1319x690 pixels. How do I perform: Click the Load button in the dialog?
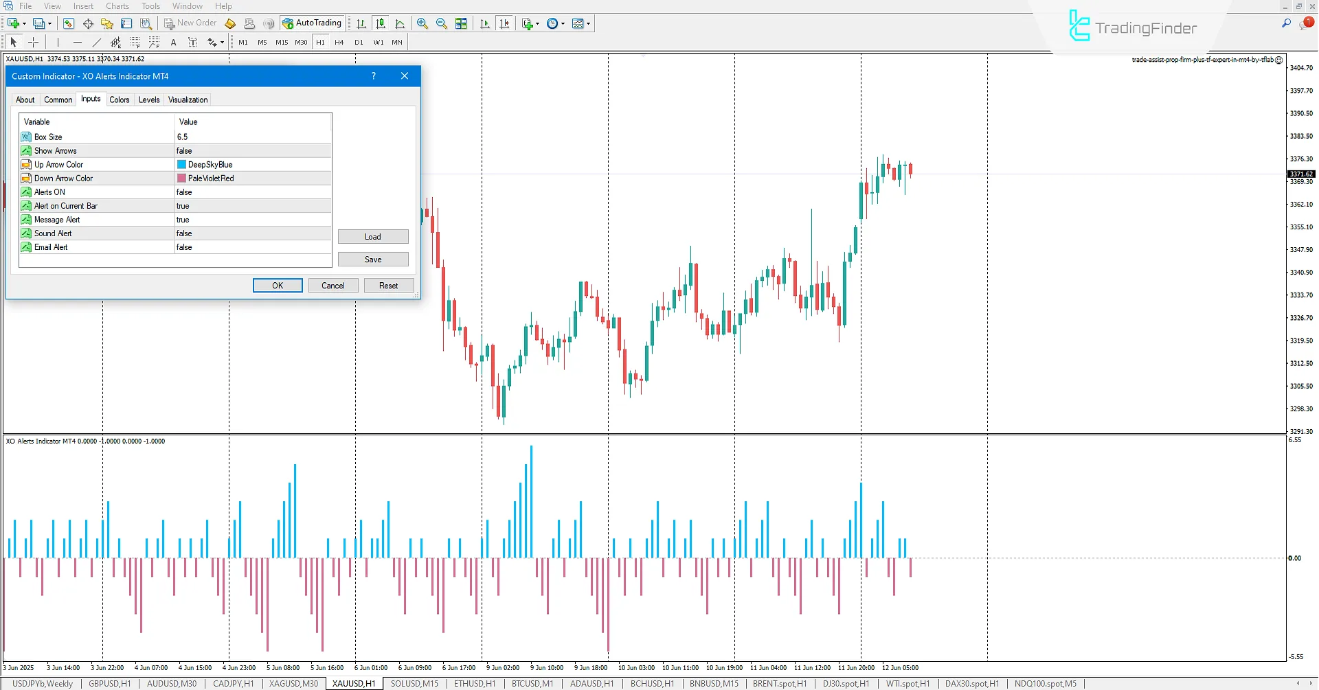click(x=373, y=236)
